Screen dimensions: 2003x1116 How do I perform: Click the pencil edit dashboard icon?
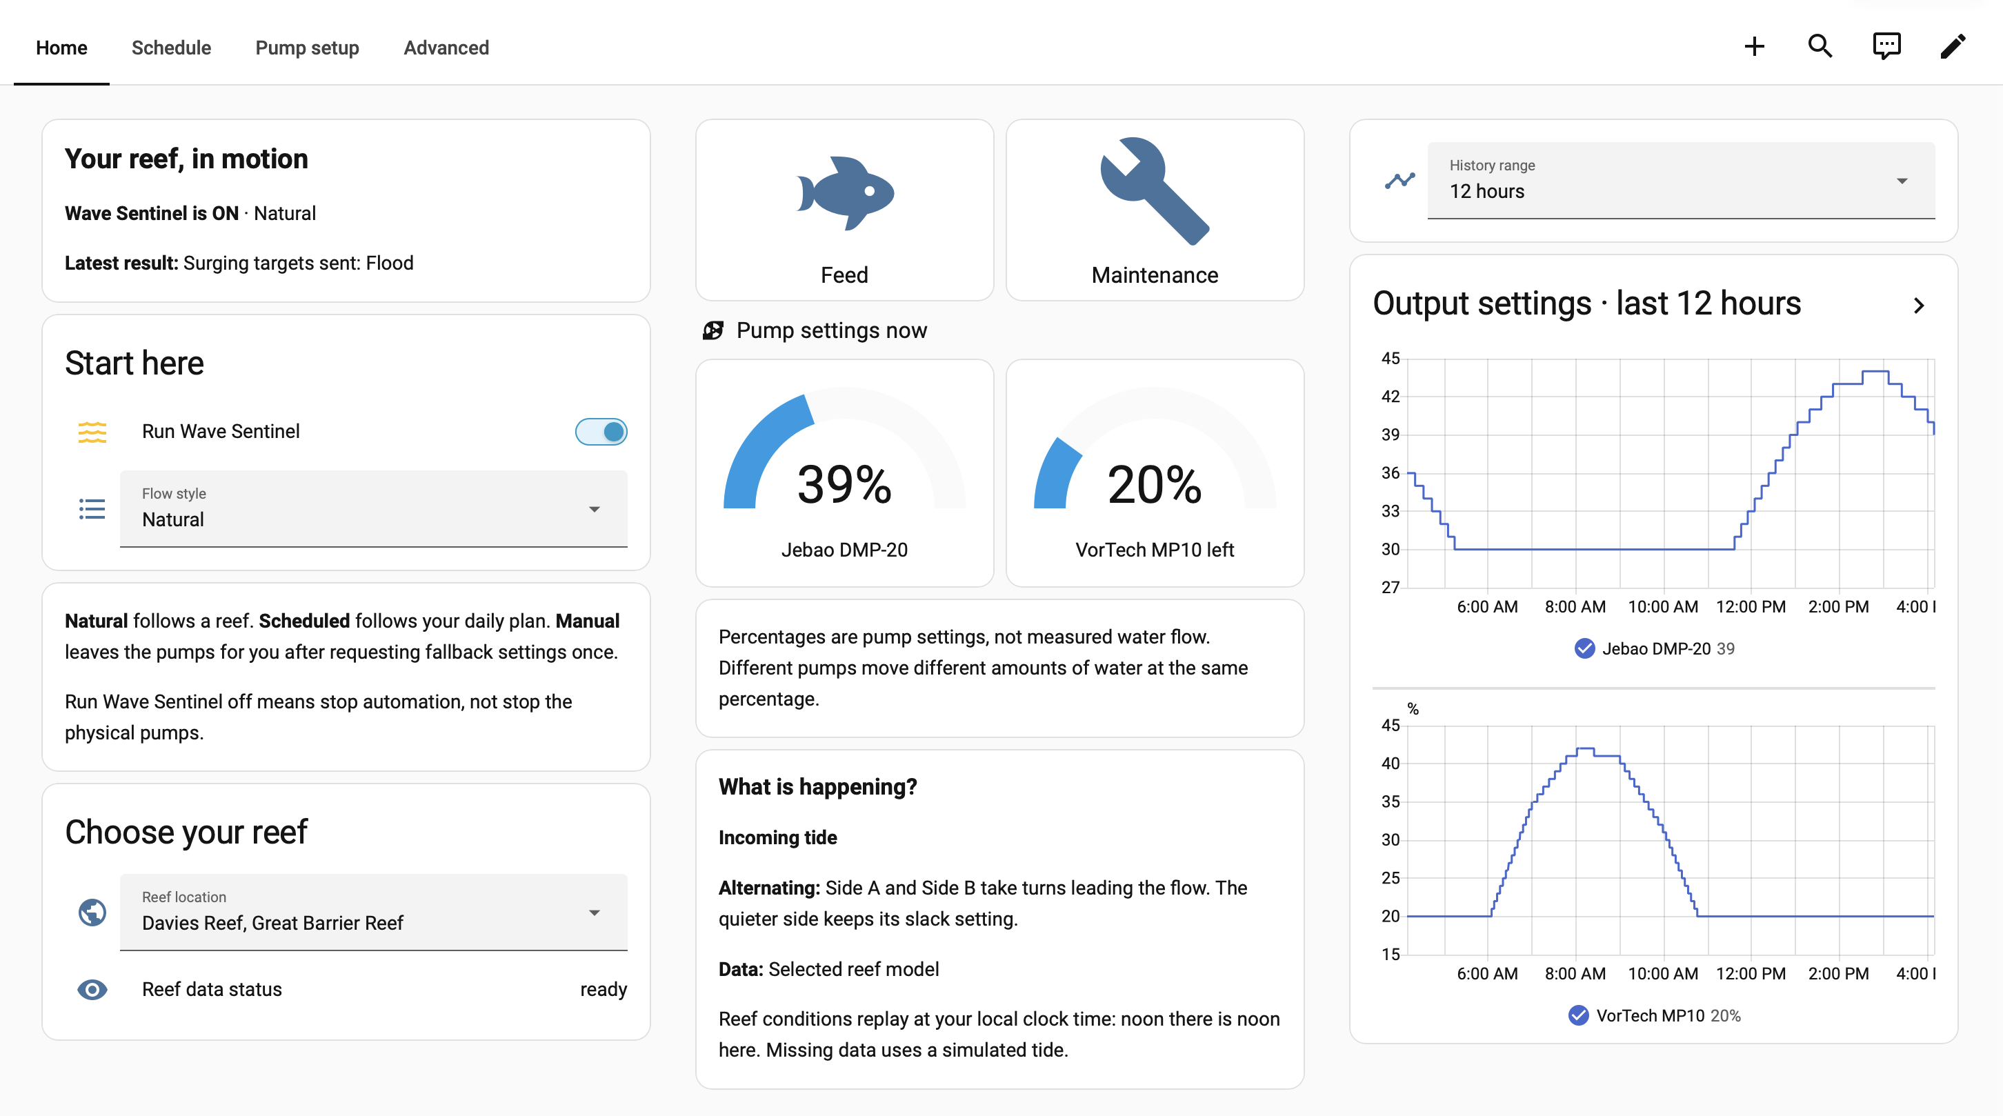tap(1953, 47)
